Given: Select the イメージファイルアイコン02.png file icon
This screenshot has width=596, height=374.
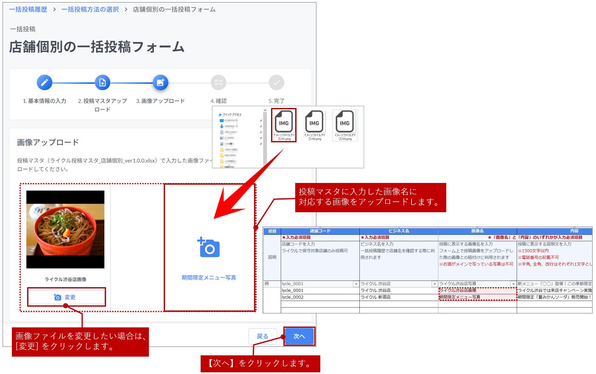Looking at the screenshot, I should (x=314, y=122).
